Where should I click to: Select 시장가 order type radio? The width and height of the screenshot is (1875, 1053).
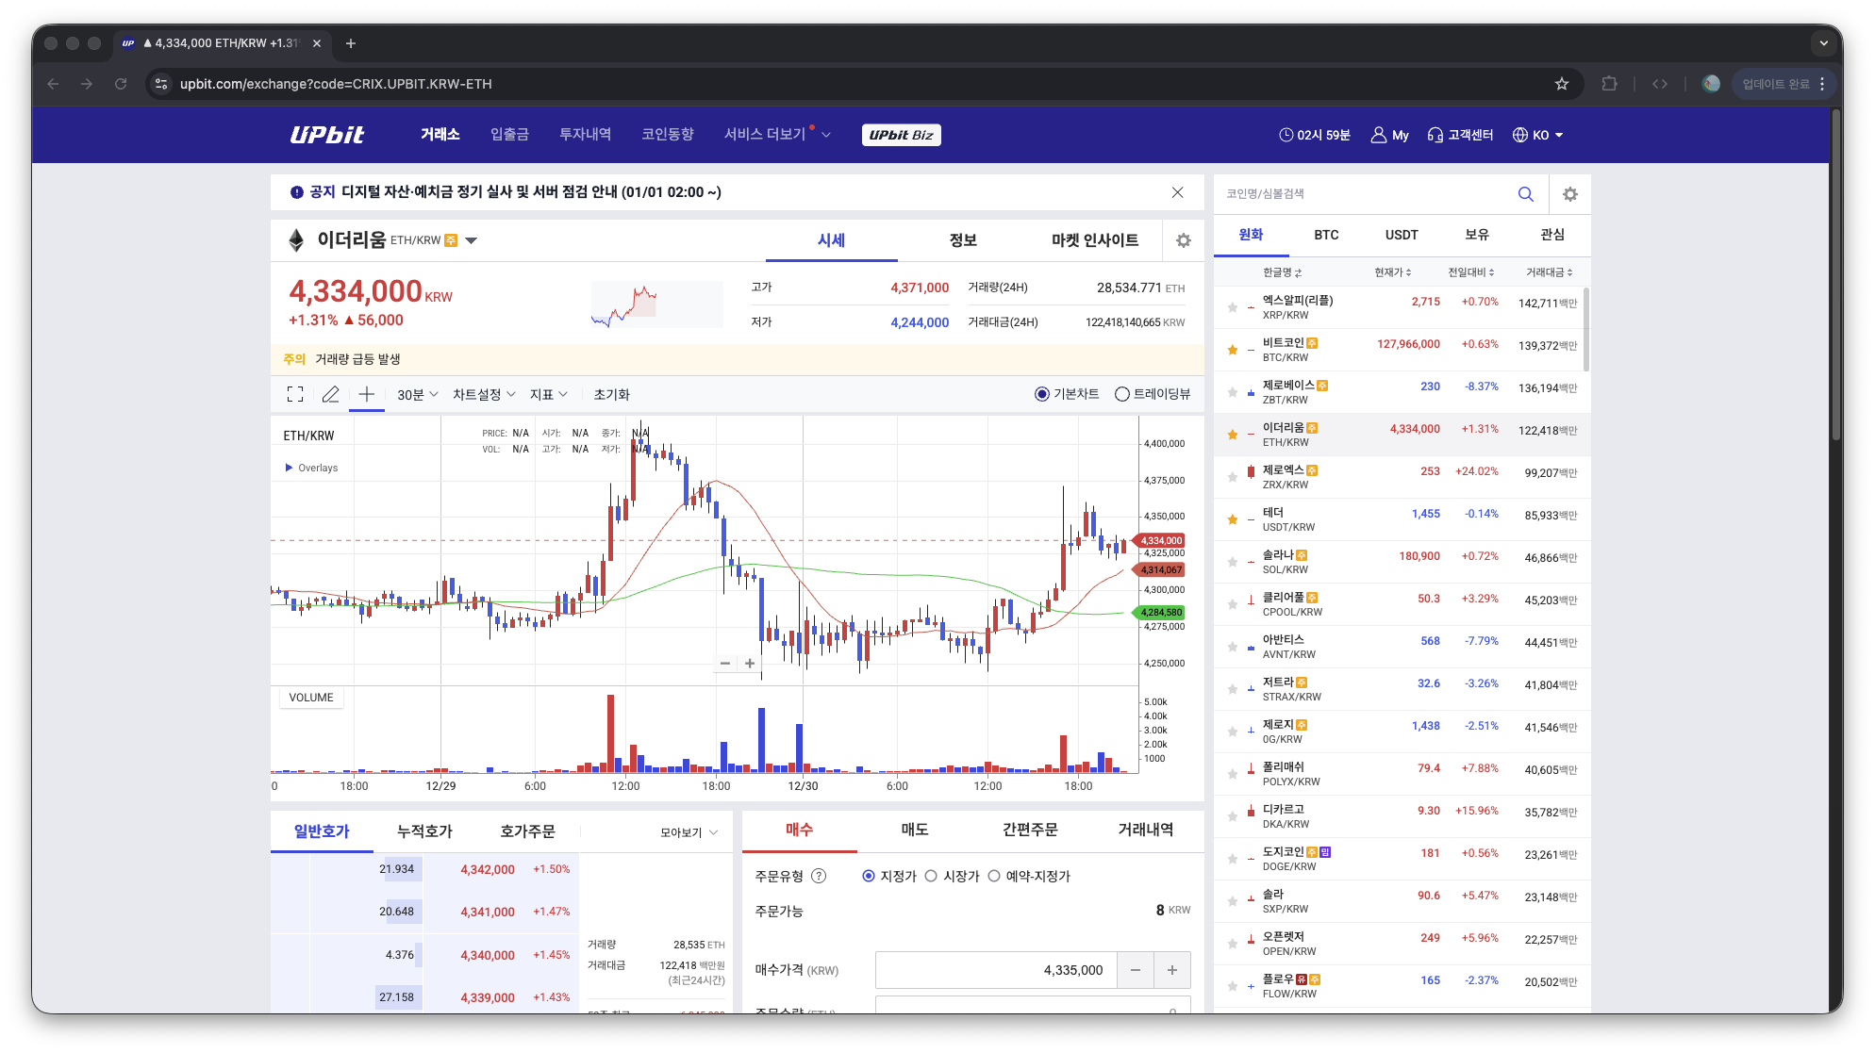click(x=931, y=876)
